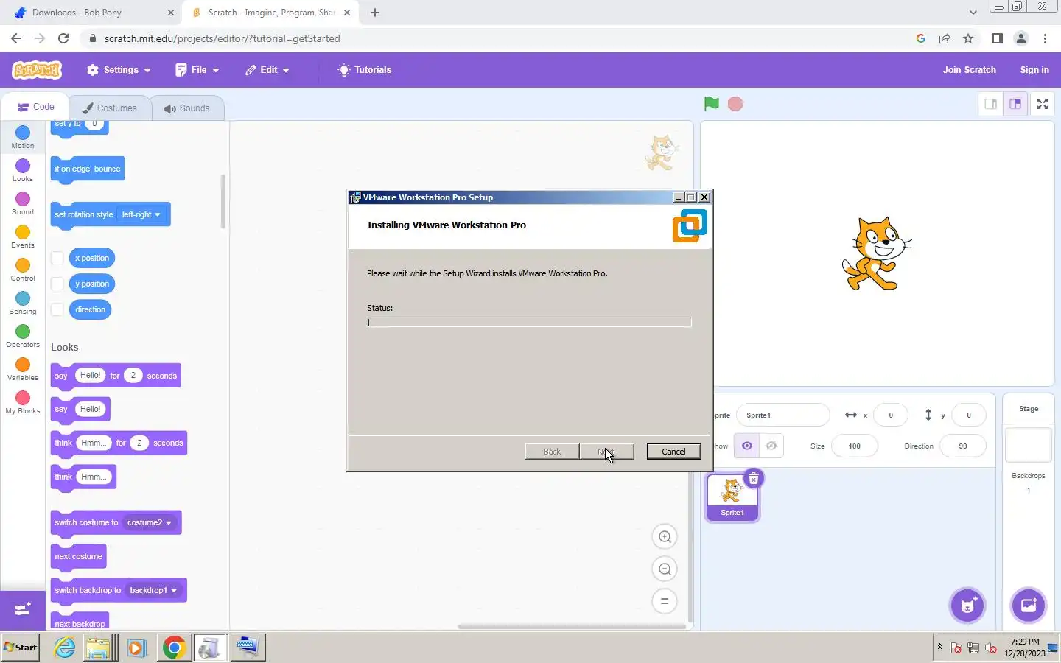1061x663 pixels.
Task: Check the x position reporter checkbox
Action: tap(57, 258)
